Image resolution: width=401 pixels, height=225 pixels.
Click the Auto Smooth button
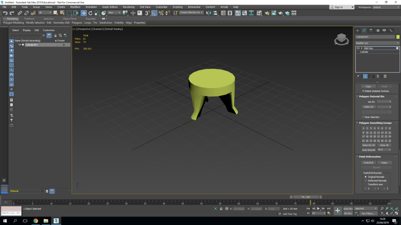click(x=369, y=150)
